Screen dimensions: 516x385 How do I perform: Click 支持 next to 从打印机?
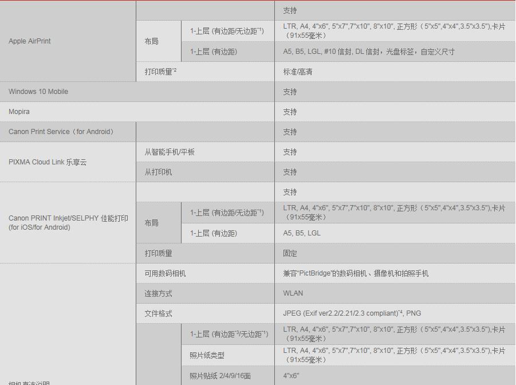tap(290, 172)
